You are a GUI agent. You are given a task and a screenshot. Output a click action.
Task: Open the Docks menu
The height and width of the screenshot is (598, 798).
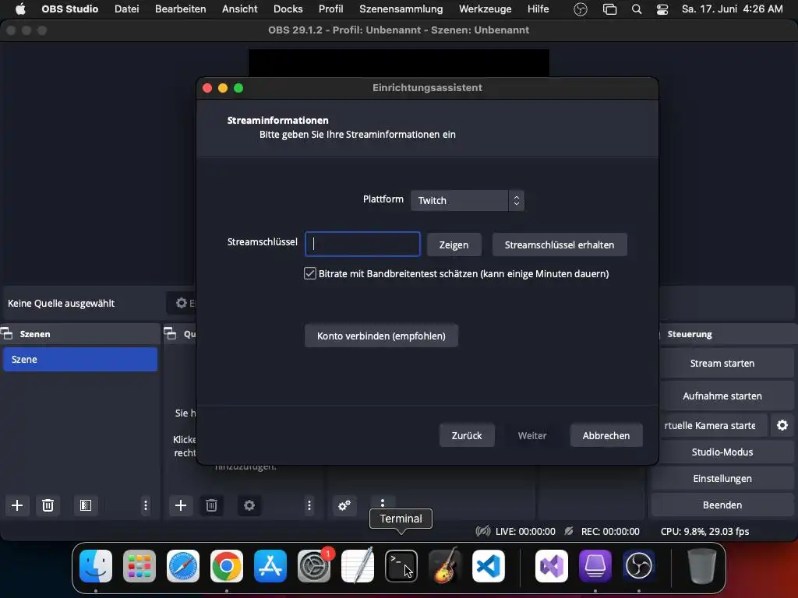point(288,9)
